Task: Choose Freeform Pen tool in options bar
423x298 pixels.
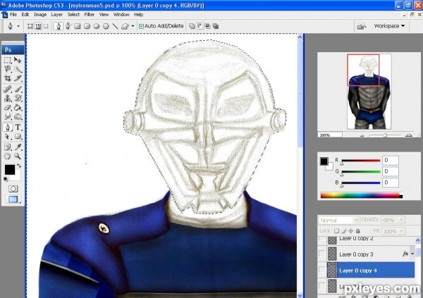Action: tap(68, 26)
